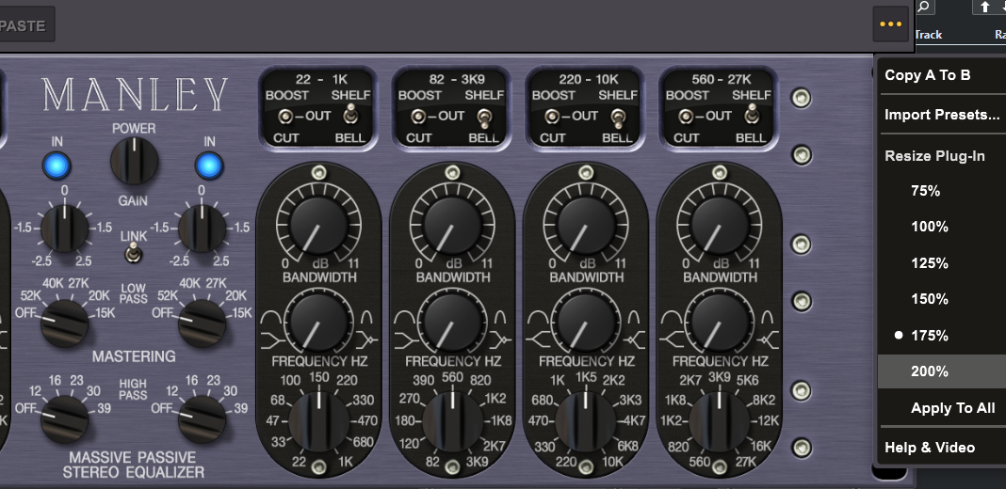The width and height of the screenshot is (1006, 489).
Task: Select the highlighted 200% plug-in size
Action: [x=942, y=371]
